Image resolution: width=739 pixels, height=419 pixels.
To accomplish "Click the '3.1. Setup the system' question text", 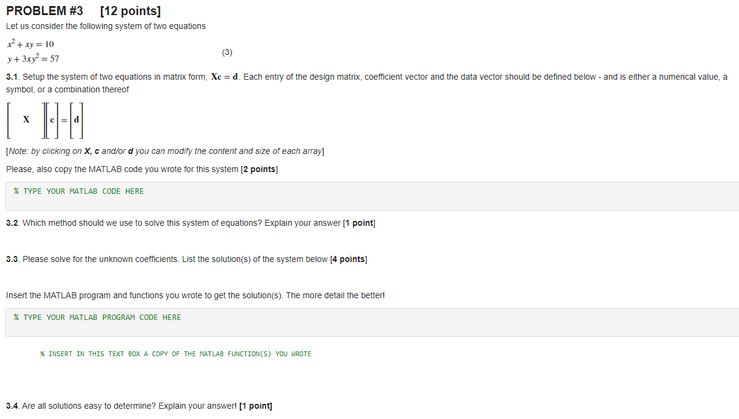I will [x=367, y=83].
